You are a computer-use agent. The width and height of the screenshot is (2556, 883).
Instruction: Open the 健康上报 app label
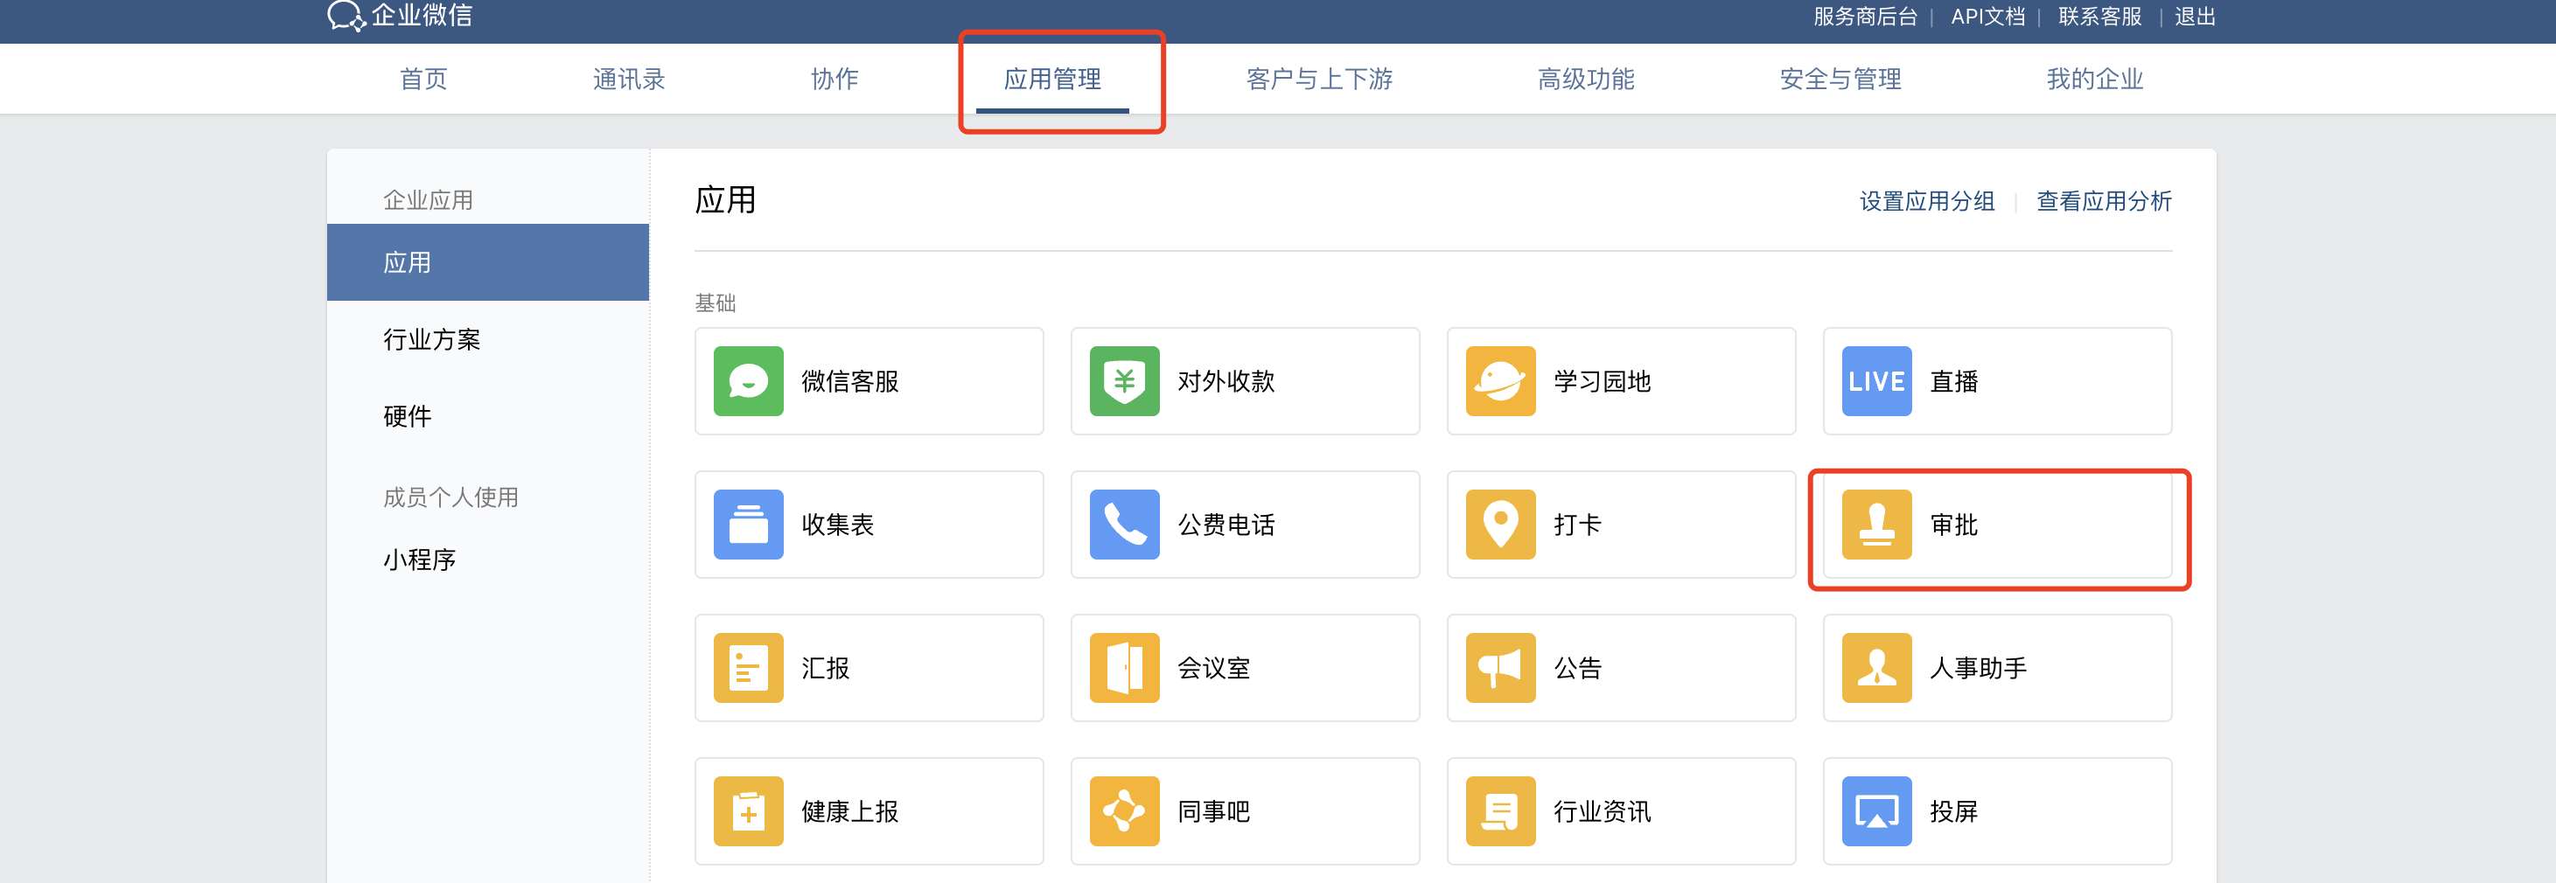click(x=850, y=810)
